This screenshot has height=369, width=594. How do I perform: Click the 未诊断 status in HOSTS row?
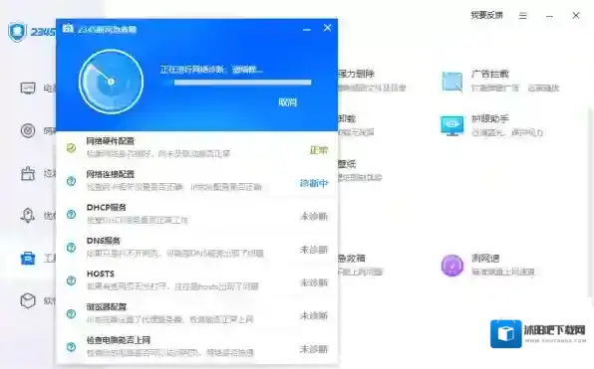coord(314,282)
